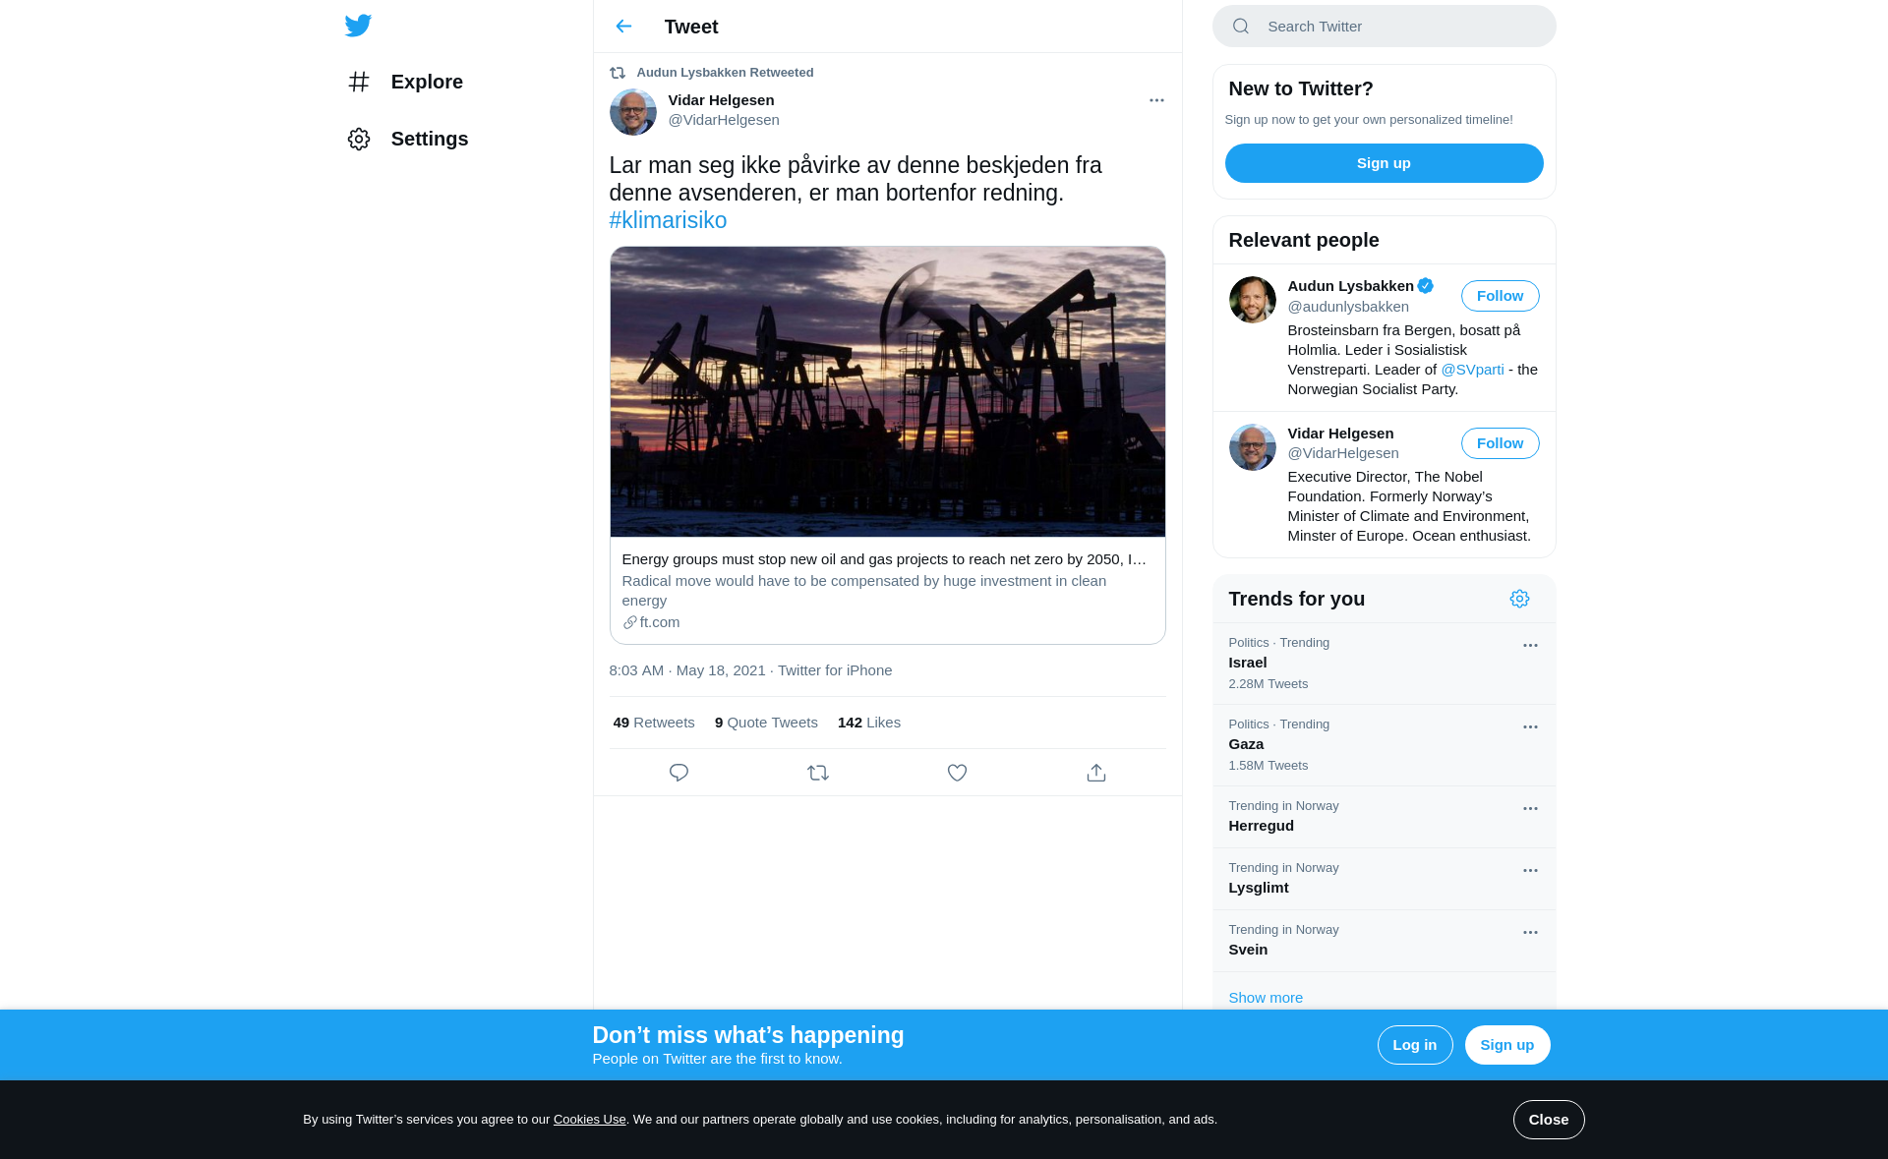
Task: View the 49 Retweets list
Action: (x=654, y=723)
